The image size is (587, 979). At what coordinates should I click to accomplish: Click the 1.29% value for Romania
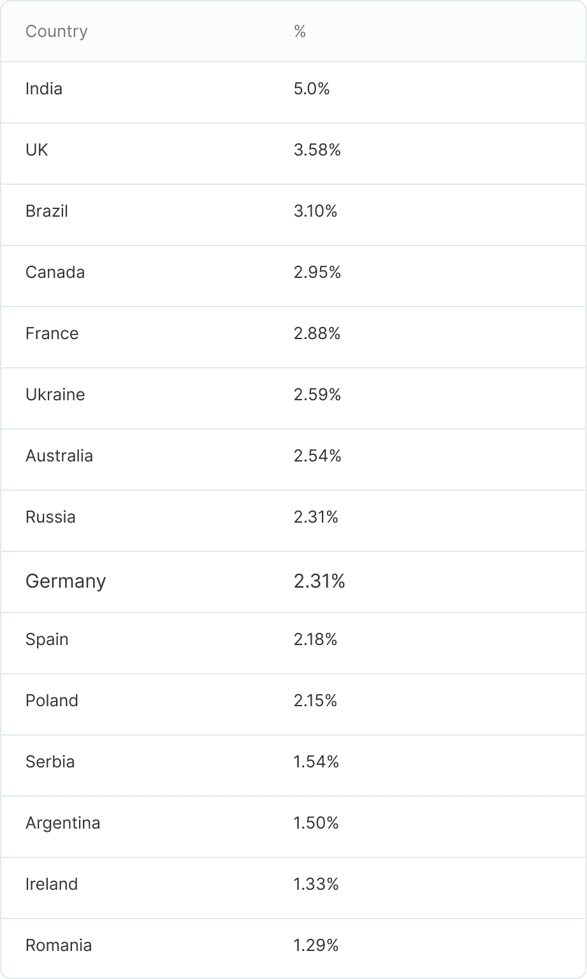[x=315, y=945]
